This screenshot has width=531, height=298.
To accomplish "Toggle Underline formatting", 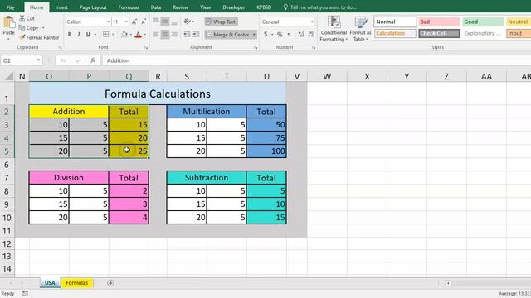I will [x=88, y=34].
